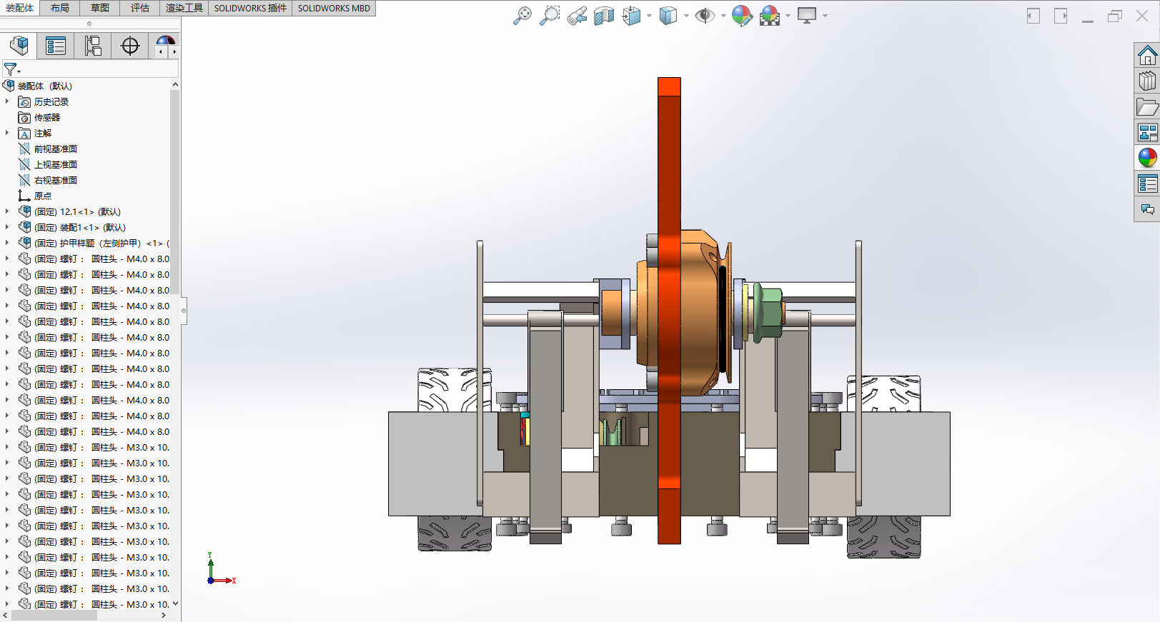Switch to the 装配体 ribbon tab

pyautogui.click(x=20, y=8)
